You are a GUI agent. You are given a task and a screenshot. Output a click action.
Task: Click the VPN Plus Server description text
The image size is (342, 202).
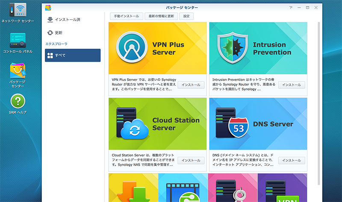click(144, 85)
